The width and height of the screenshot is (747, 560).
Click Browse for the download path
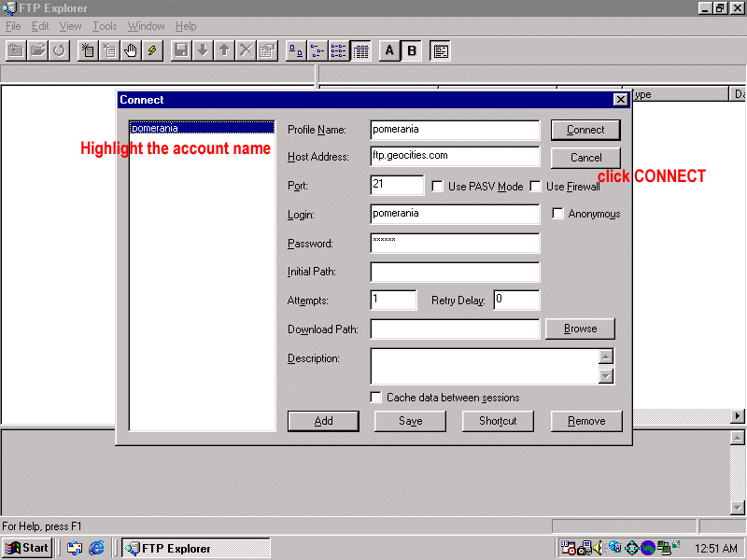pos(580,329)
